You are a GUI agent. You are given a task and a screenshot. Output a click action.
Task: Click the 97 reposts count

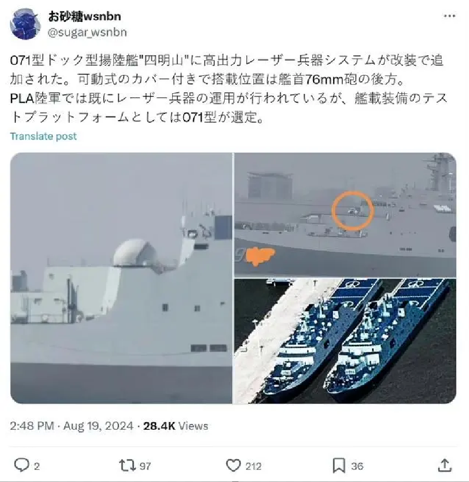tap(145, 466)
